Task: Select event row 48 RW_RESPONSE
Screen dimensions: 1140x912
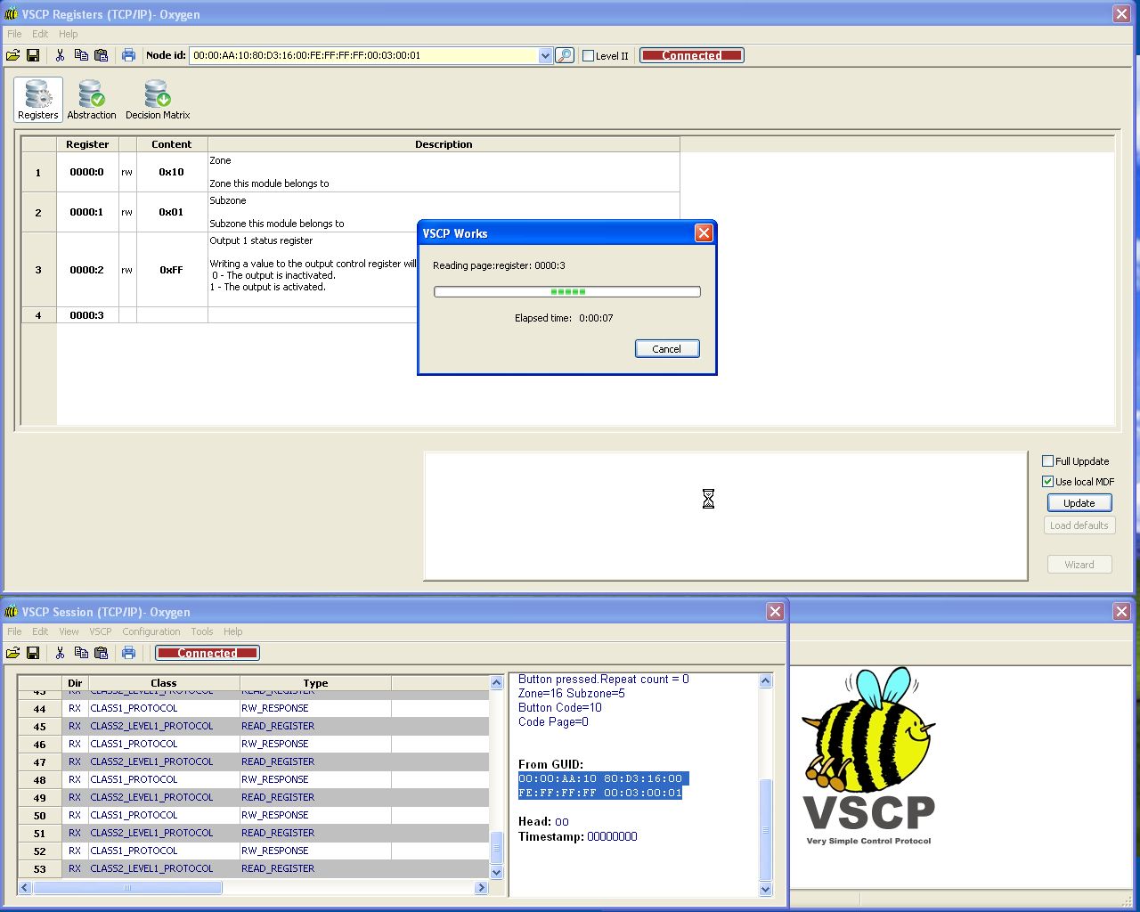Action: tap(274, 779)
